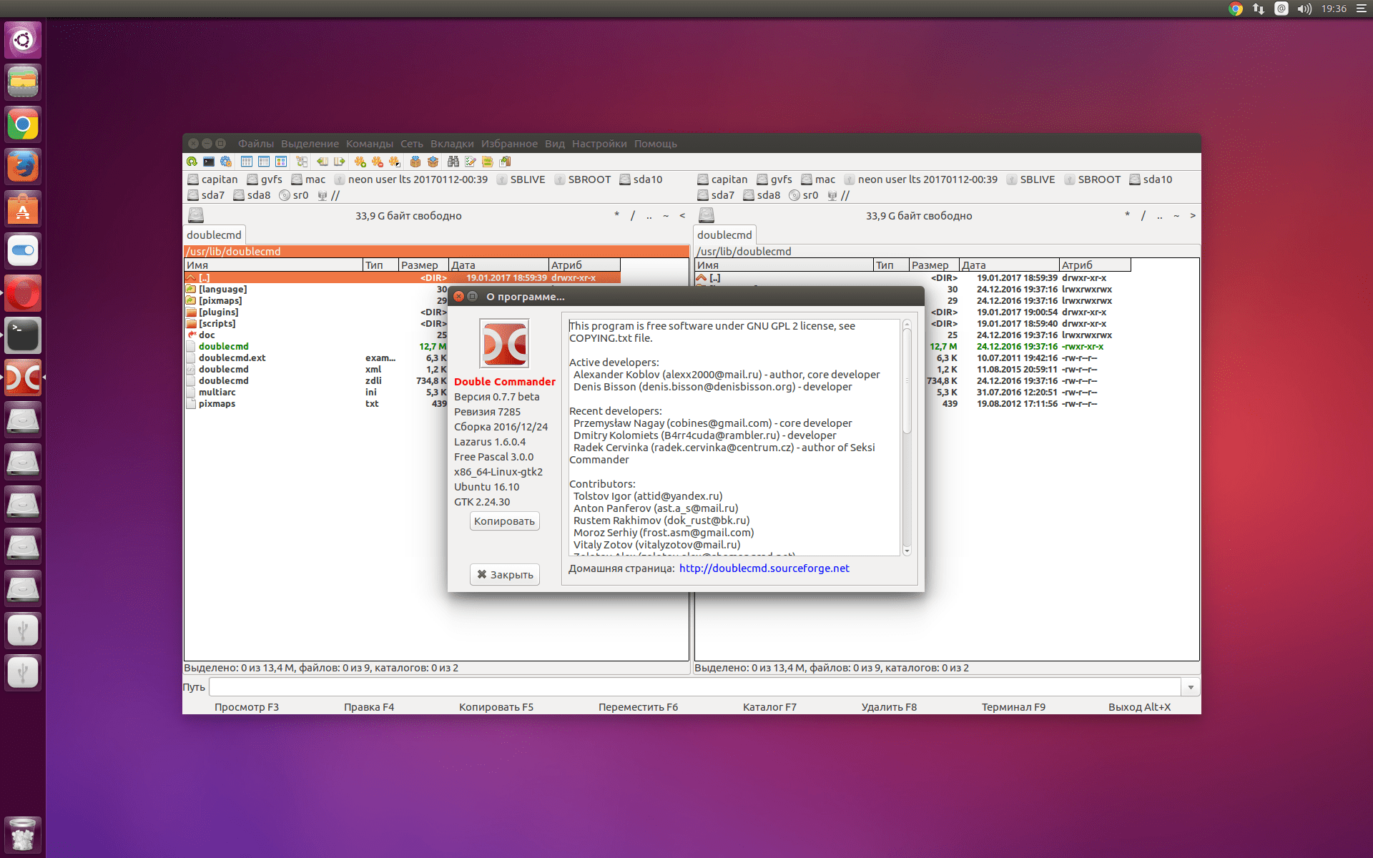Screen dimensions: 1373x858
Task: Open the Помощь menu
Action: tap(655, 144)
